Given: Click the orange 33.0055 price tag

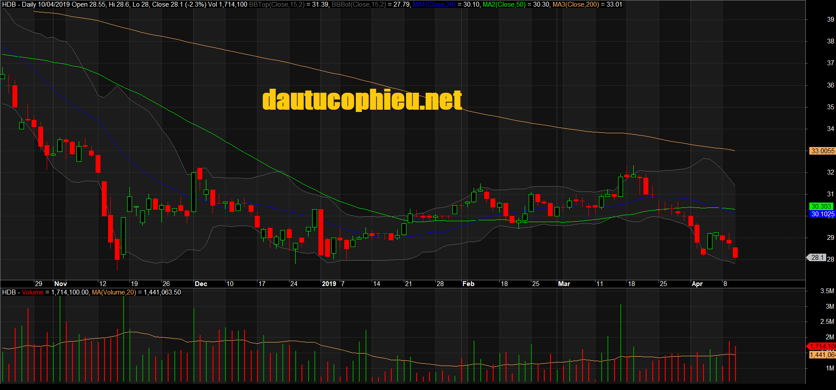Looking at the screenshot, I should [822, 151].
